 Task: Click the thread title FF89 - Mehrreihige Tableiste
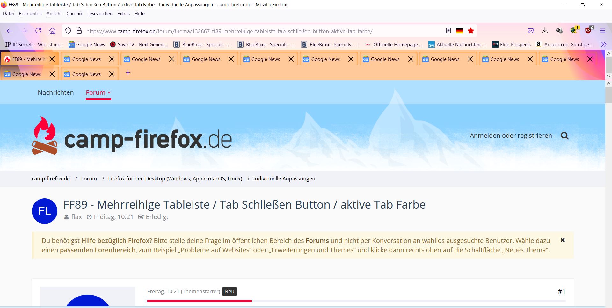(244, 204)
